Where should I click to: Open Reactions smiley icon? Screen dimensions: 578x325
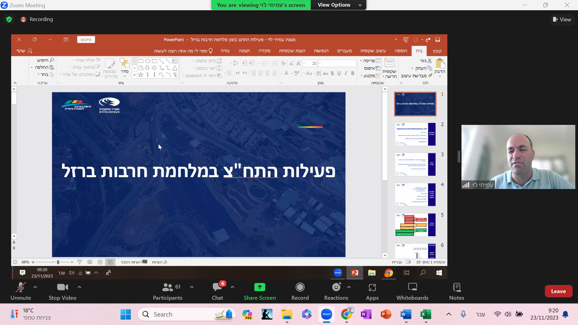(x=336, y=287)
